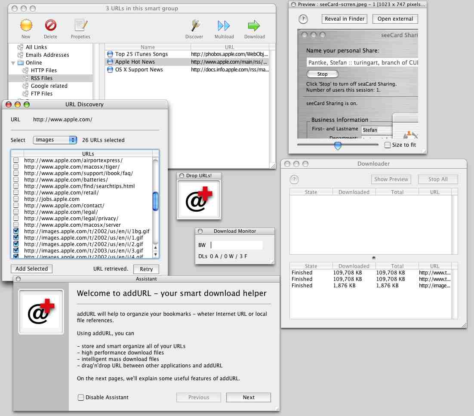
Task: Click the green Download arrow icon
Action: point(254,26)
